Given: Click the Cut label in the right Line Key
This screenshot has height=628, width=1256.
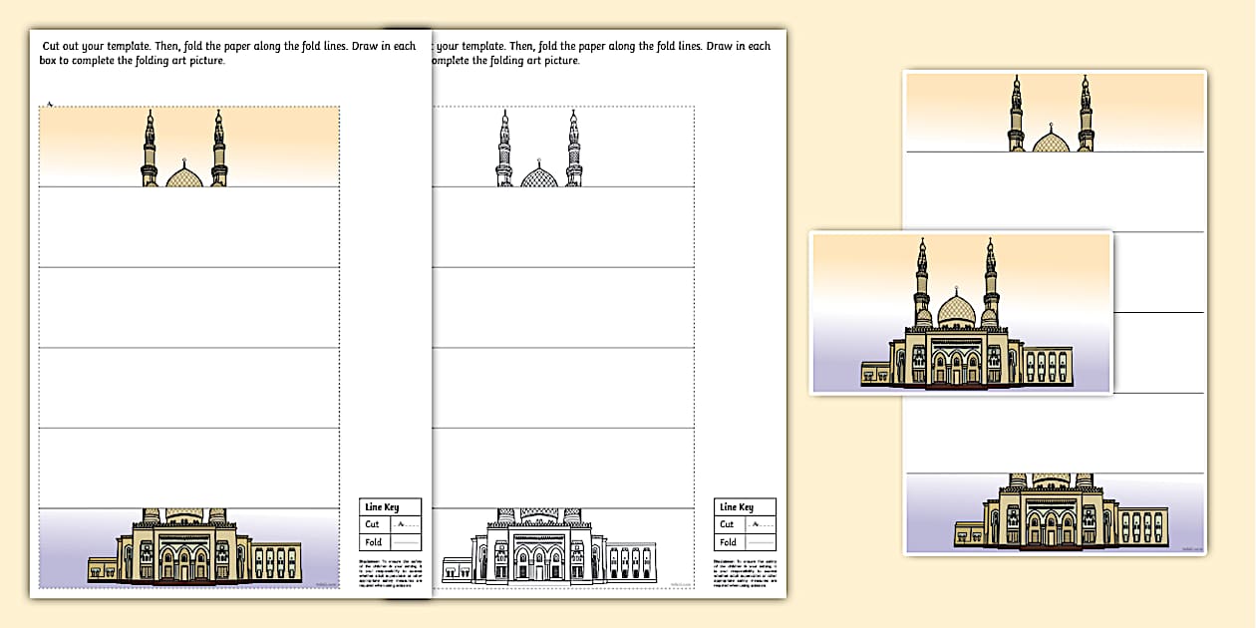Looking at the screenshot, I should click(727, 524).
